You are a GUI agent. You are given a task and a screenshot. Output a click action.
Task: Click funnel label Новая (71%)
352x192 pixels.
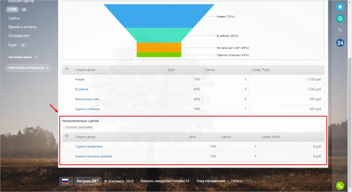(x=225, y=16)
